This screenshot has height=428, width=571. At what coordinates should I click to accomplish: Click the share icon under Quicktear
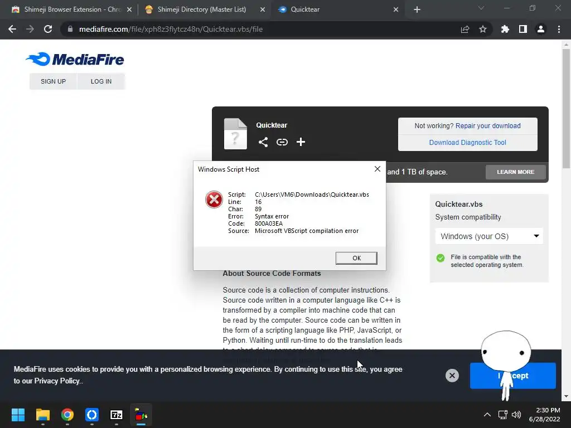(263, 142)
